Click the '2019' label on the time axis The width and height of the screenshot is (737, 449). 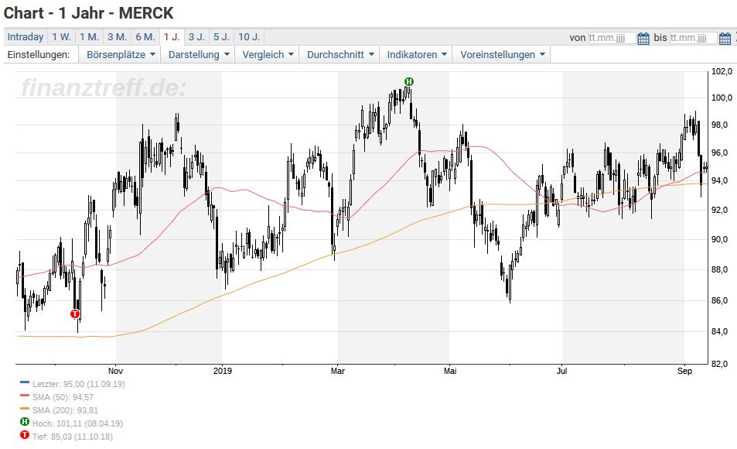[222, 371]
